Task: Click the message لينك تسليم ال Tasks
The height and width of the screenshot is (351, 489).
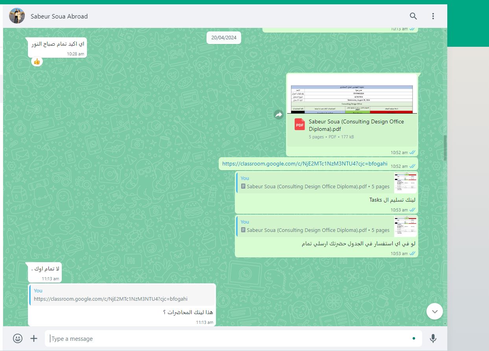Action: 392,200
